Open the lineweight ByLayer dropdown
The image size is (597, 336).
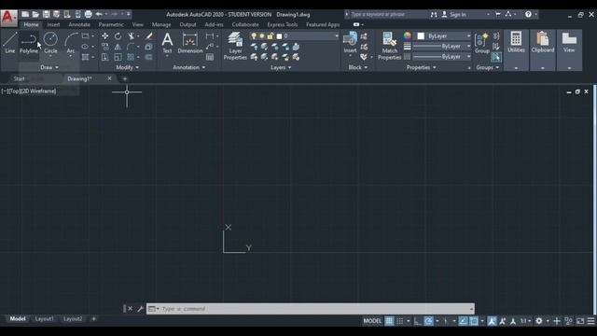(x=441, y=46)
